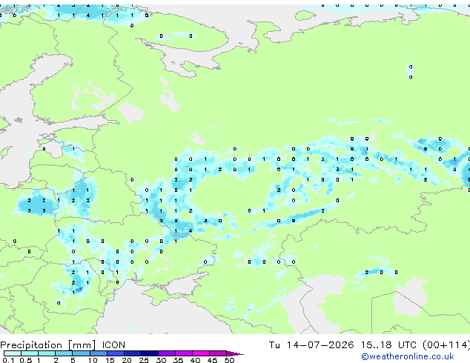Click the legend label '40'
The height and width of the screenshot is (363, 470).
click(x=195, y=360)
